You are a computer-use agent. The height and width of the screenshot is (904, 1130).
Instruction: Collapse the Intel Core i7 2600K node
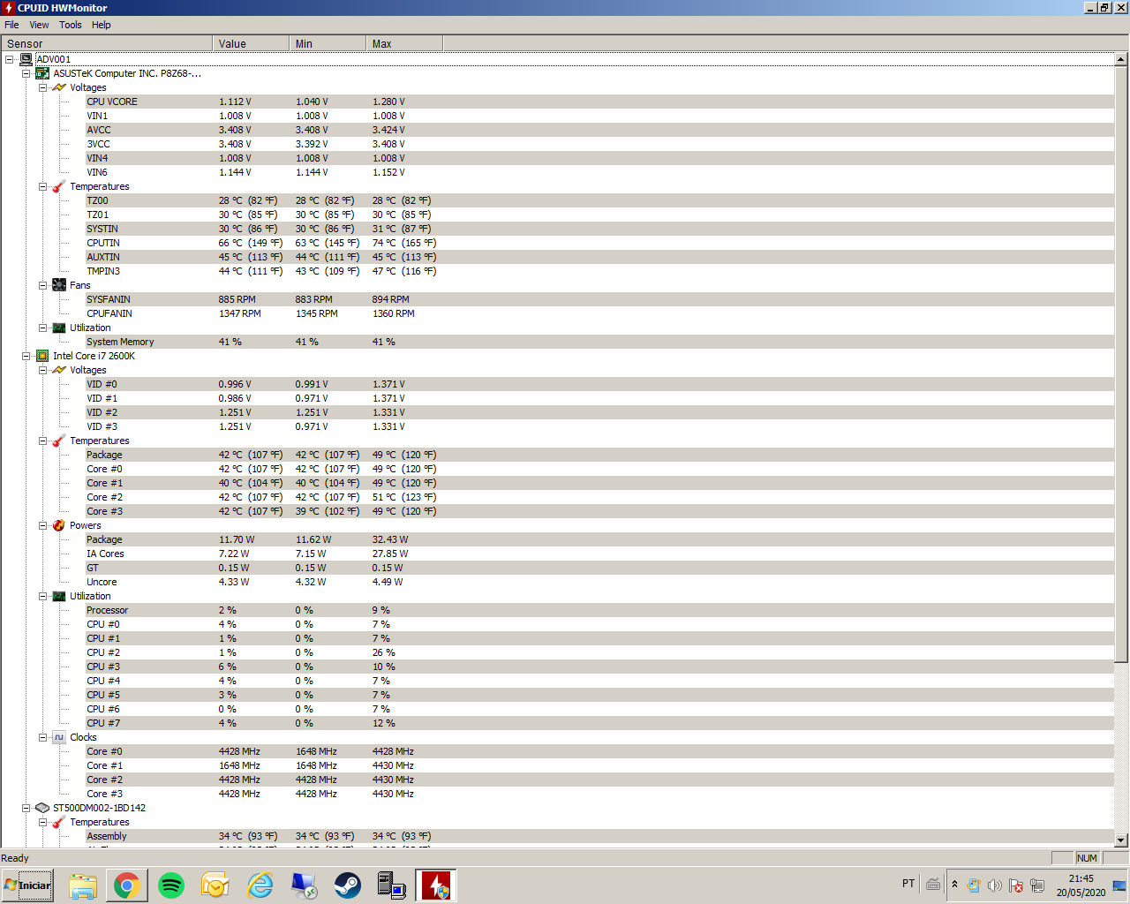[x=26, y=356]
